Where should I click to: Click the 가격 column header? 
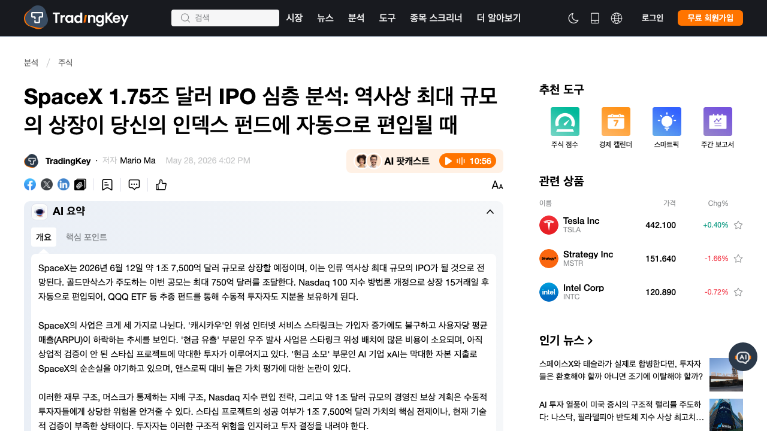click(x=669, y=204)
